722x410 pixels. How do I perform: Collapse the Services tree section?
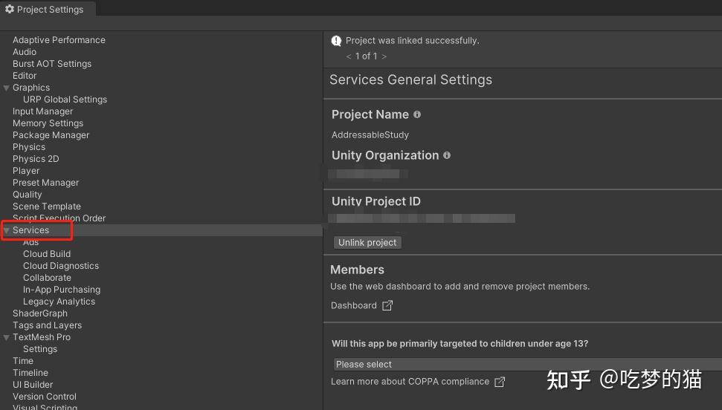(x=7, y=230)
